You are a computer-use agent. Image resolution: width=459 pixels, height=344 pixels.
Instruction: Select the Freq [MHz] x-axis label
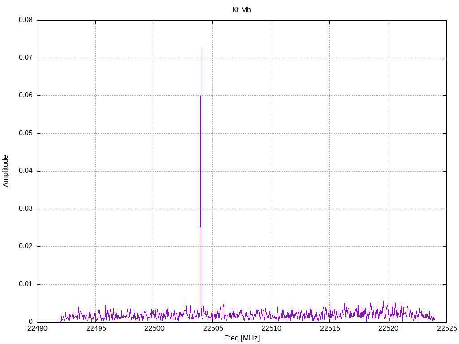[x=242, y=338]
